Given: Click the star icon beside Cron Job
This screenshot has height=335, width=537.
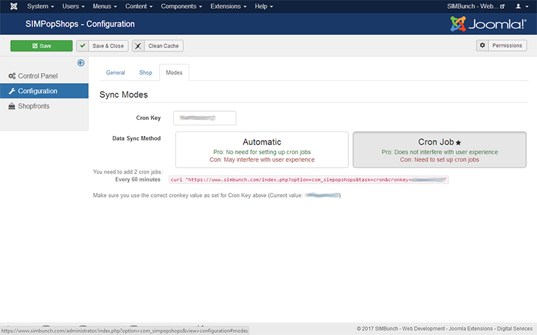Looking at the screenshot, I should [x=458, y=143].
